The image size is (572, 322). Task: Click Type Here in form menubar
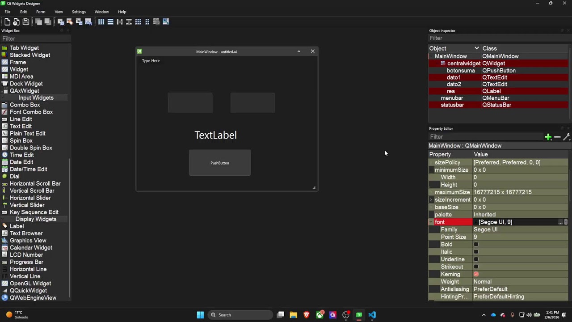(151, 61)
